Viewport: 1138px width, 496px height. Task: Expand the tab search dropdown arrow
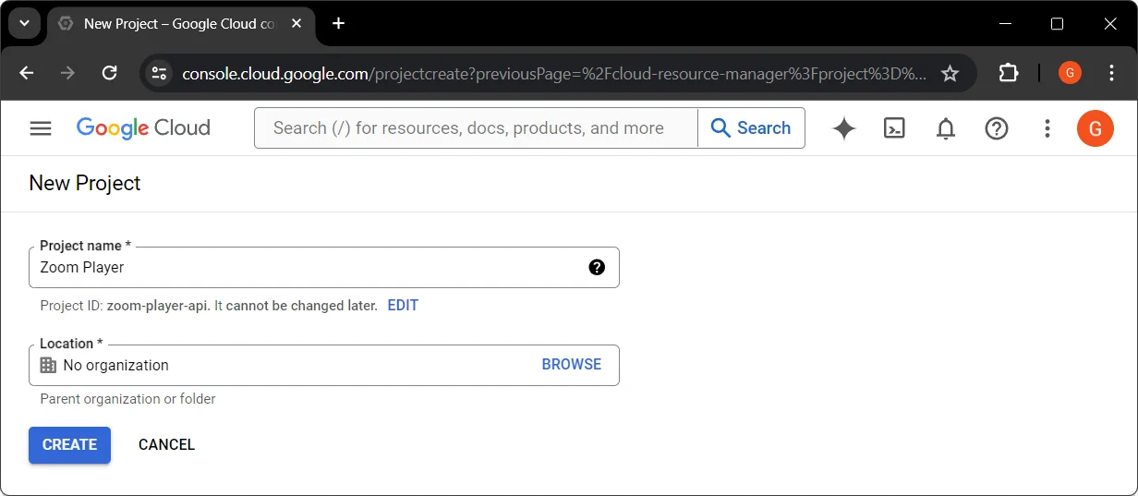(25, 24)
